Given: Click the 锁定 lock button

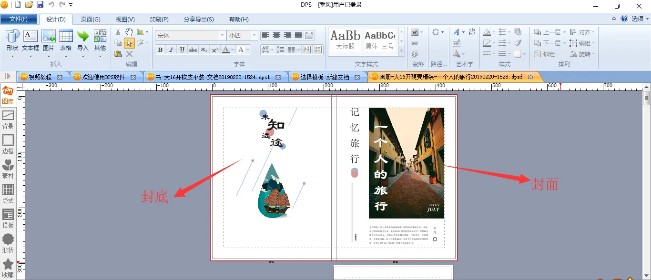Looking at the screenshot, I should pyautogui.click(x=545, y=54).
